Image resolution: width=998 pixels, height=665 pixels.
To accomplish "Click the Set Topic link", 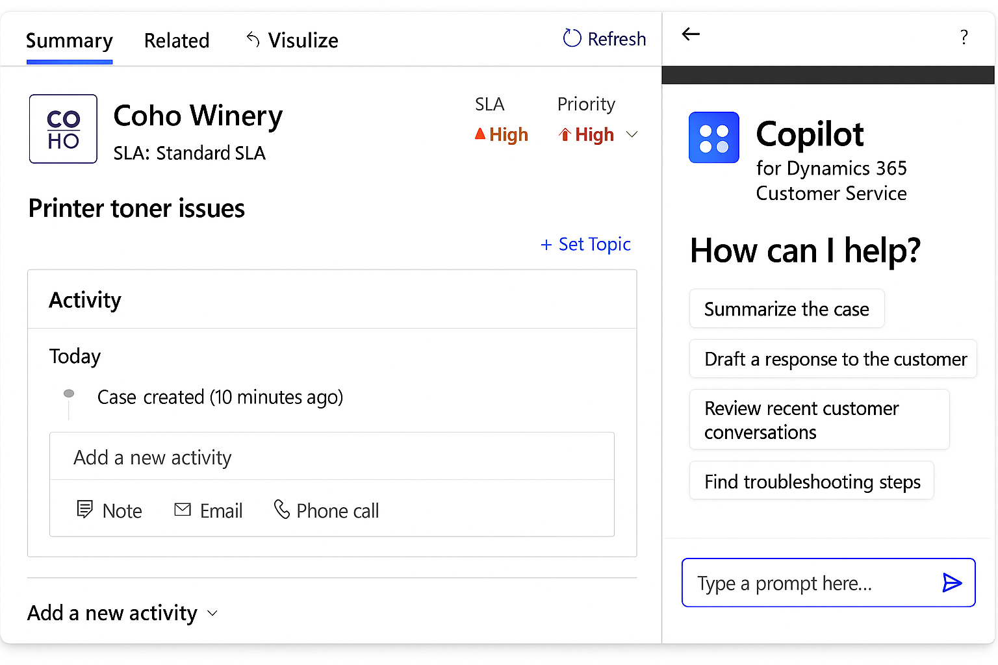I will pyautogui.click(x=585, y=244).
